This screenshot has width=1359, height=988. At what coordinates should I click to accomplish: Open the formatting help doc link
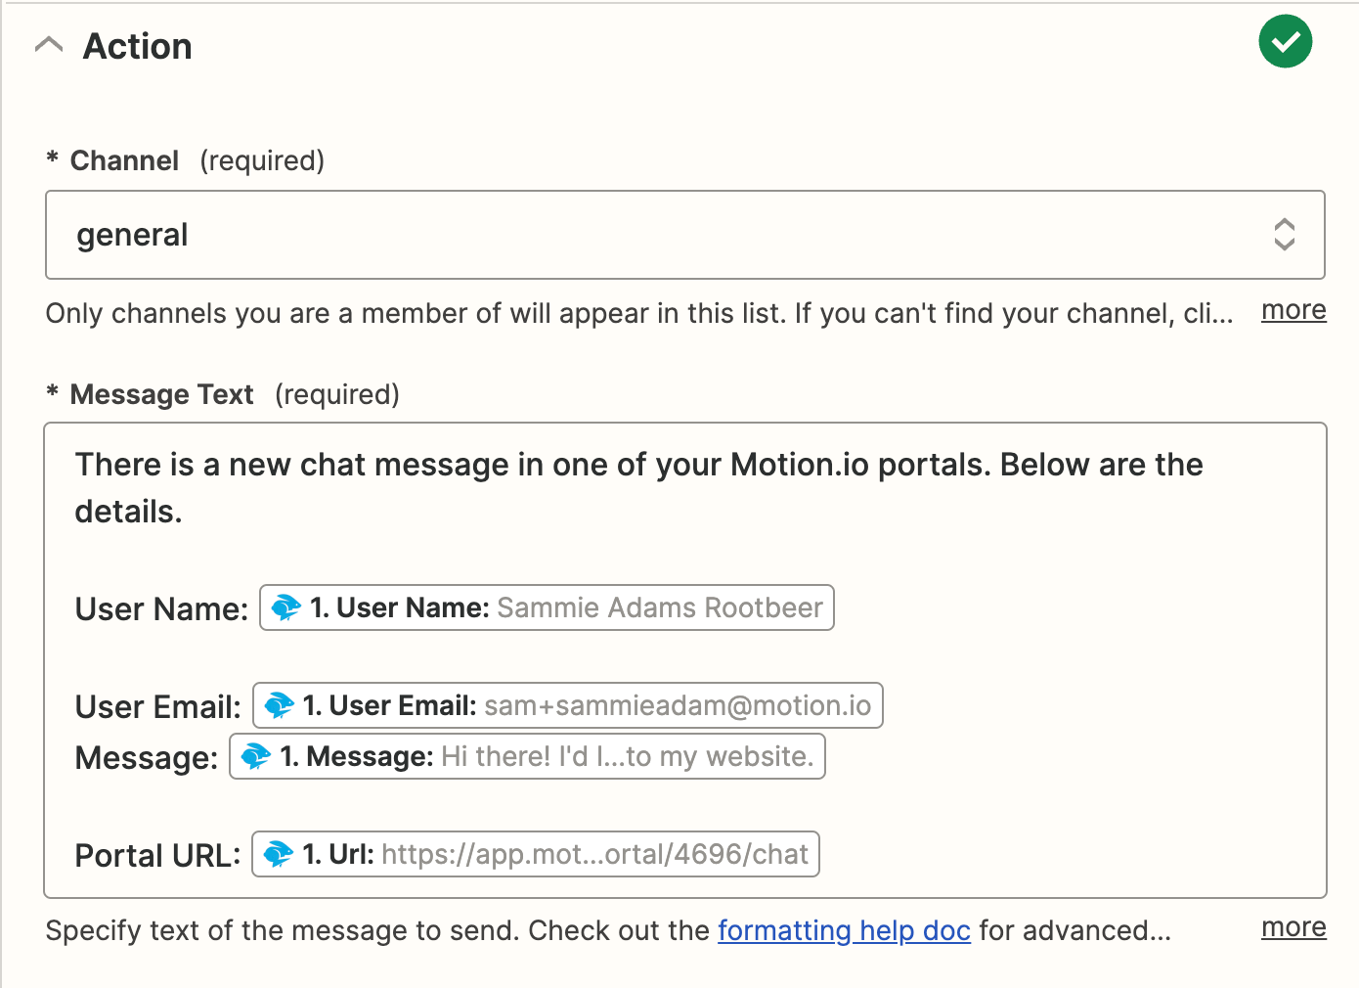point(844,930)
